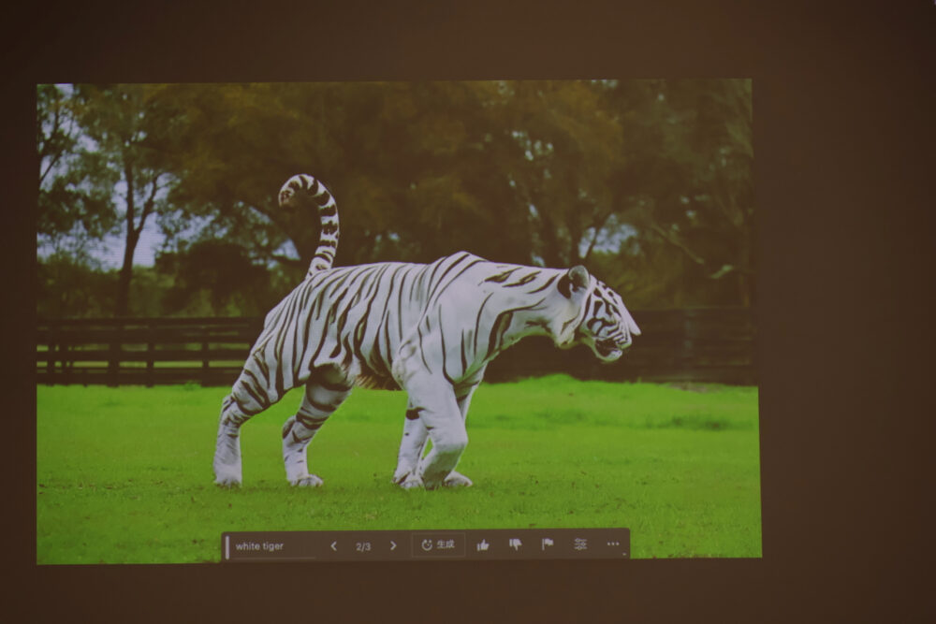Screen dimensions: 936x624
Task: Rate the result with thumbs down
Action: pos(515,544)
